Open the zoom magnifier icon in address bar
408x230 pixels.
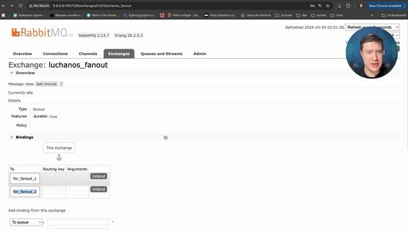tap(320, 6)
